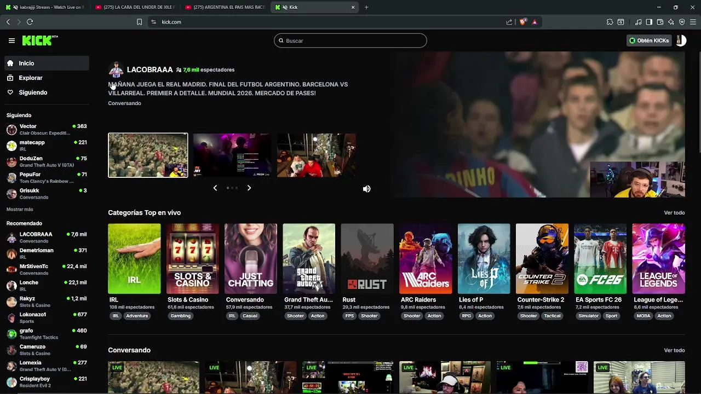Click the RPG tag under Lies of P
This screenshot has height=394, width=701.
point(467,316)
